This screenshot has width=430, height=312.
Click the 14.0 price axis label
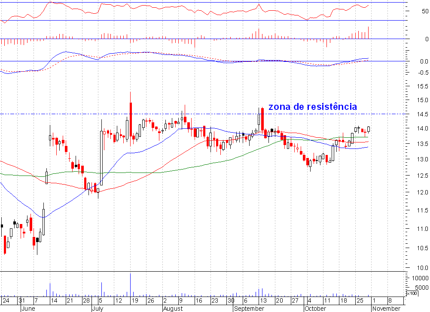(x=423, y=128)
